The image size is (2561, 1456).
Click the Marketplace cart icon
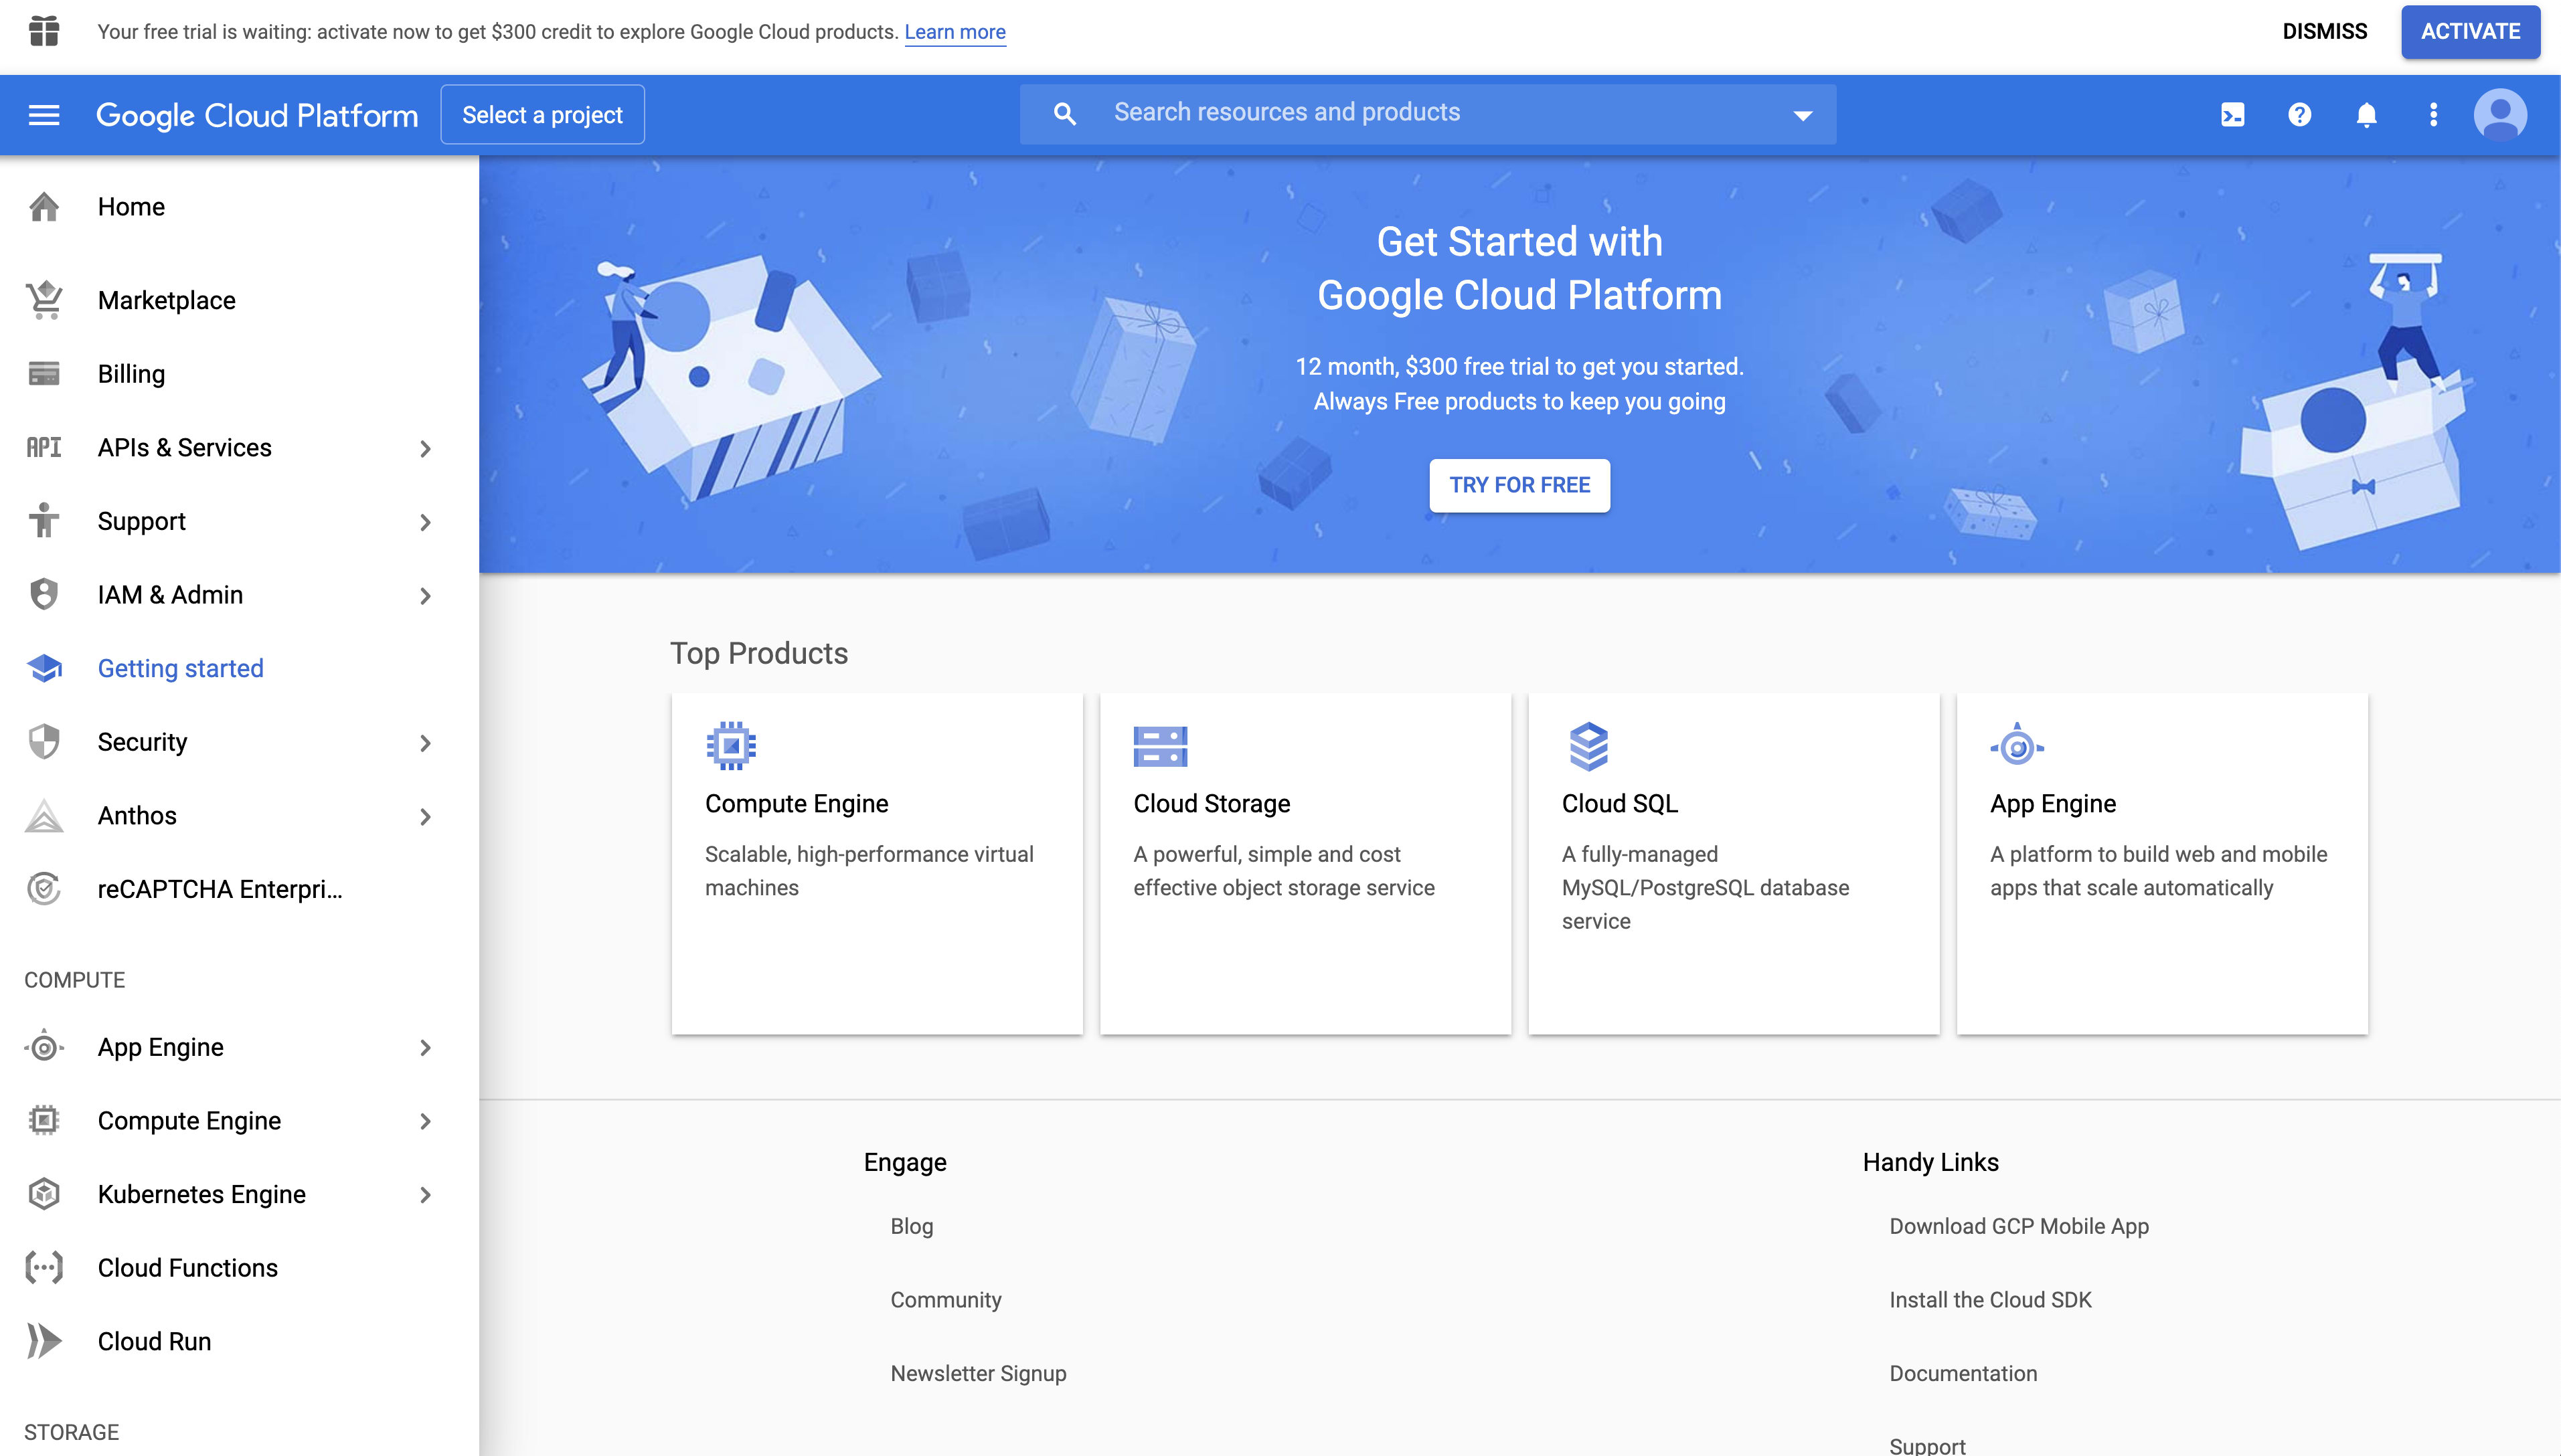point(44,300)
